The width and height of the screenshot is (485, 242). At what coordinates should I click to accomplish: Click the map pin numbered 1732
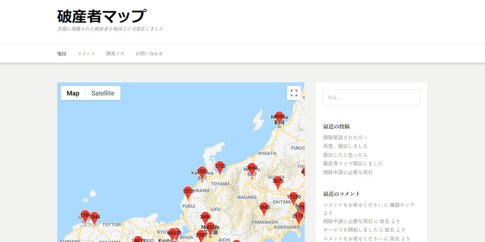tap(220, 167)
